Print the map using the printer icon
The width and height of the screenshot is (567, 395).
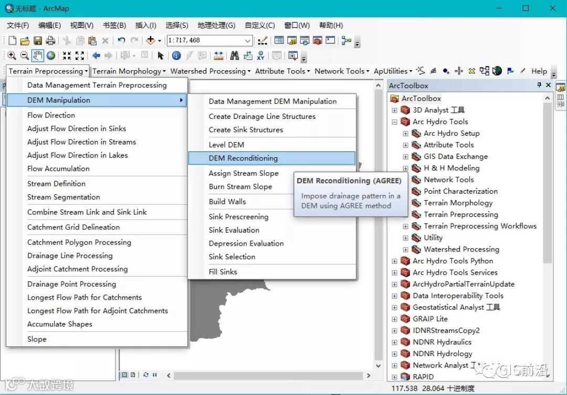(50, 40)
